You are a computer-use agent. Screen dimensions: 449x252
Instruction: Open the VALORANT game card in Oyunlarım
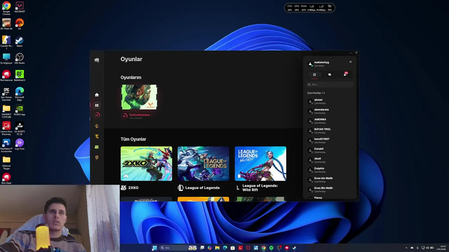(139, 97)
